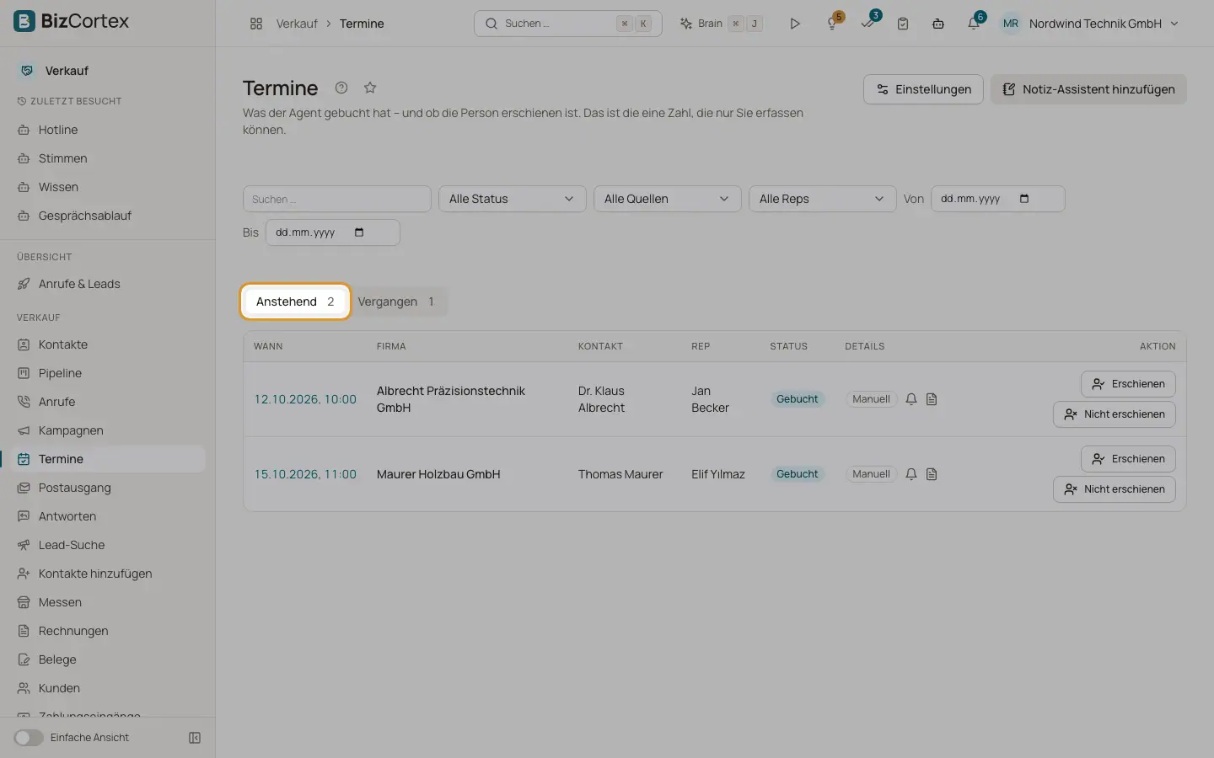Open the apps grid icon in breadcrumb
The image size is (1214, 758).
click(256, 24)
